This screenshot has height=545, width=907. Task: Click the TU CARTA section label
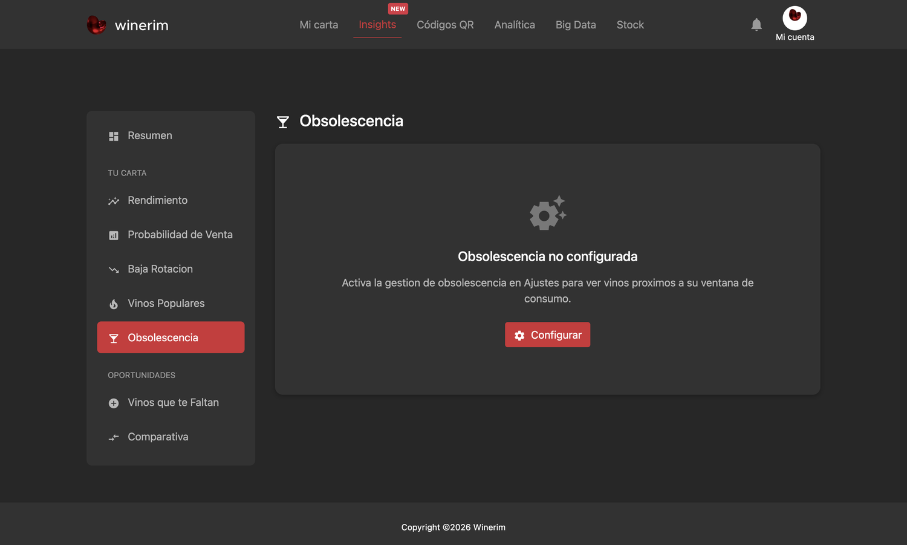pyautogui.click(x=127, y=173)
